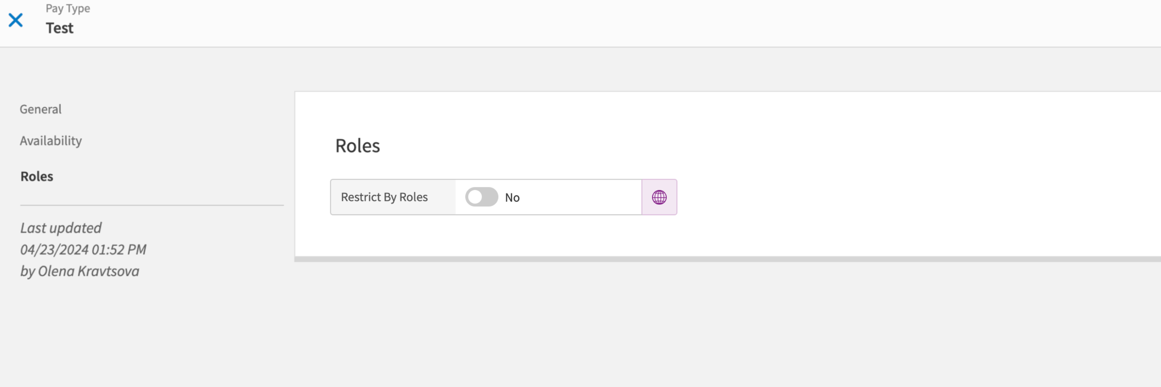The image size is (1161, 387).
Task: Select the Test title text
Action: click(59, 28)
